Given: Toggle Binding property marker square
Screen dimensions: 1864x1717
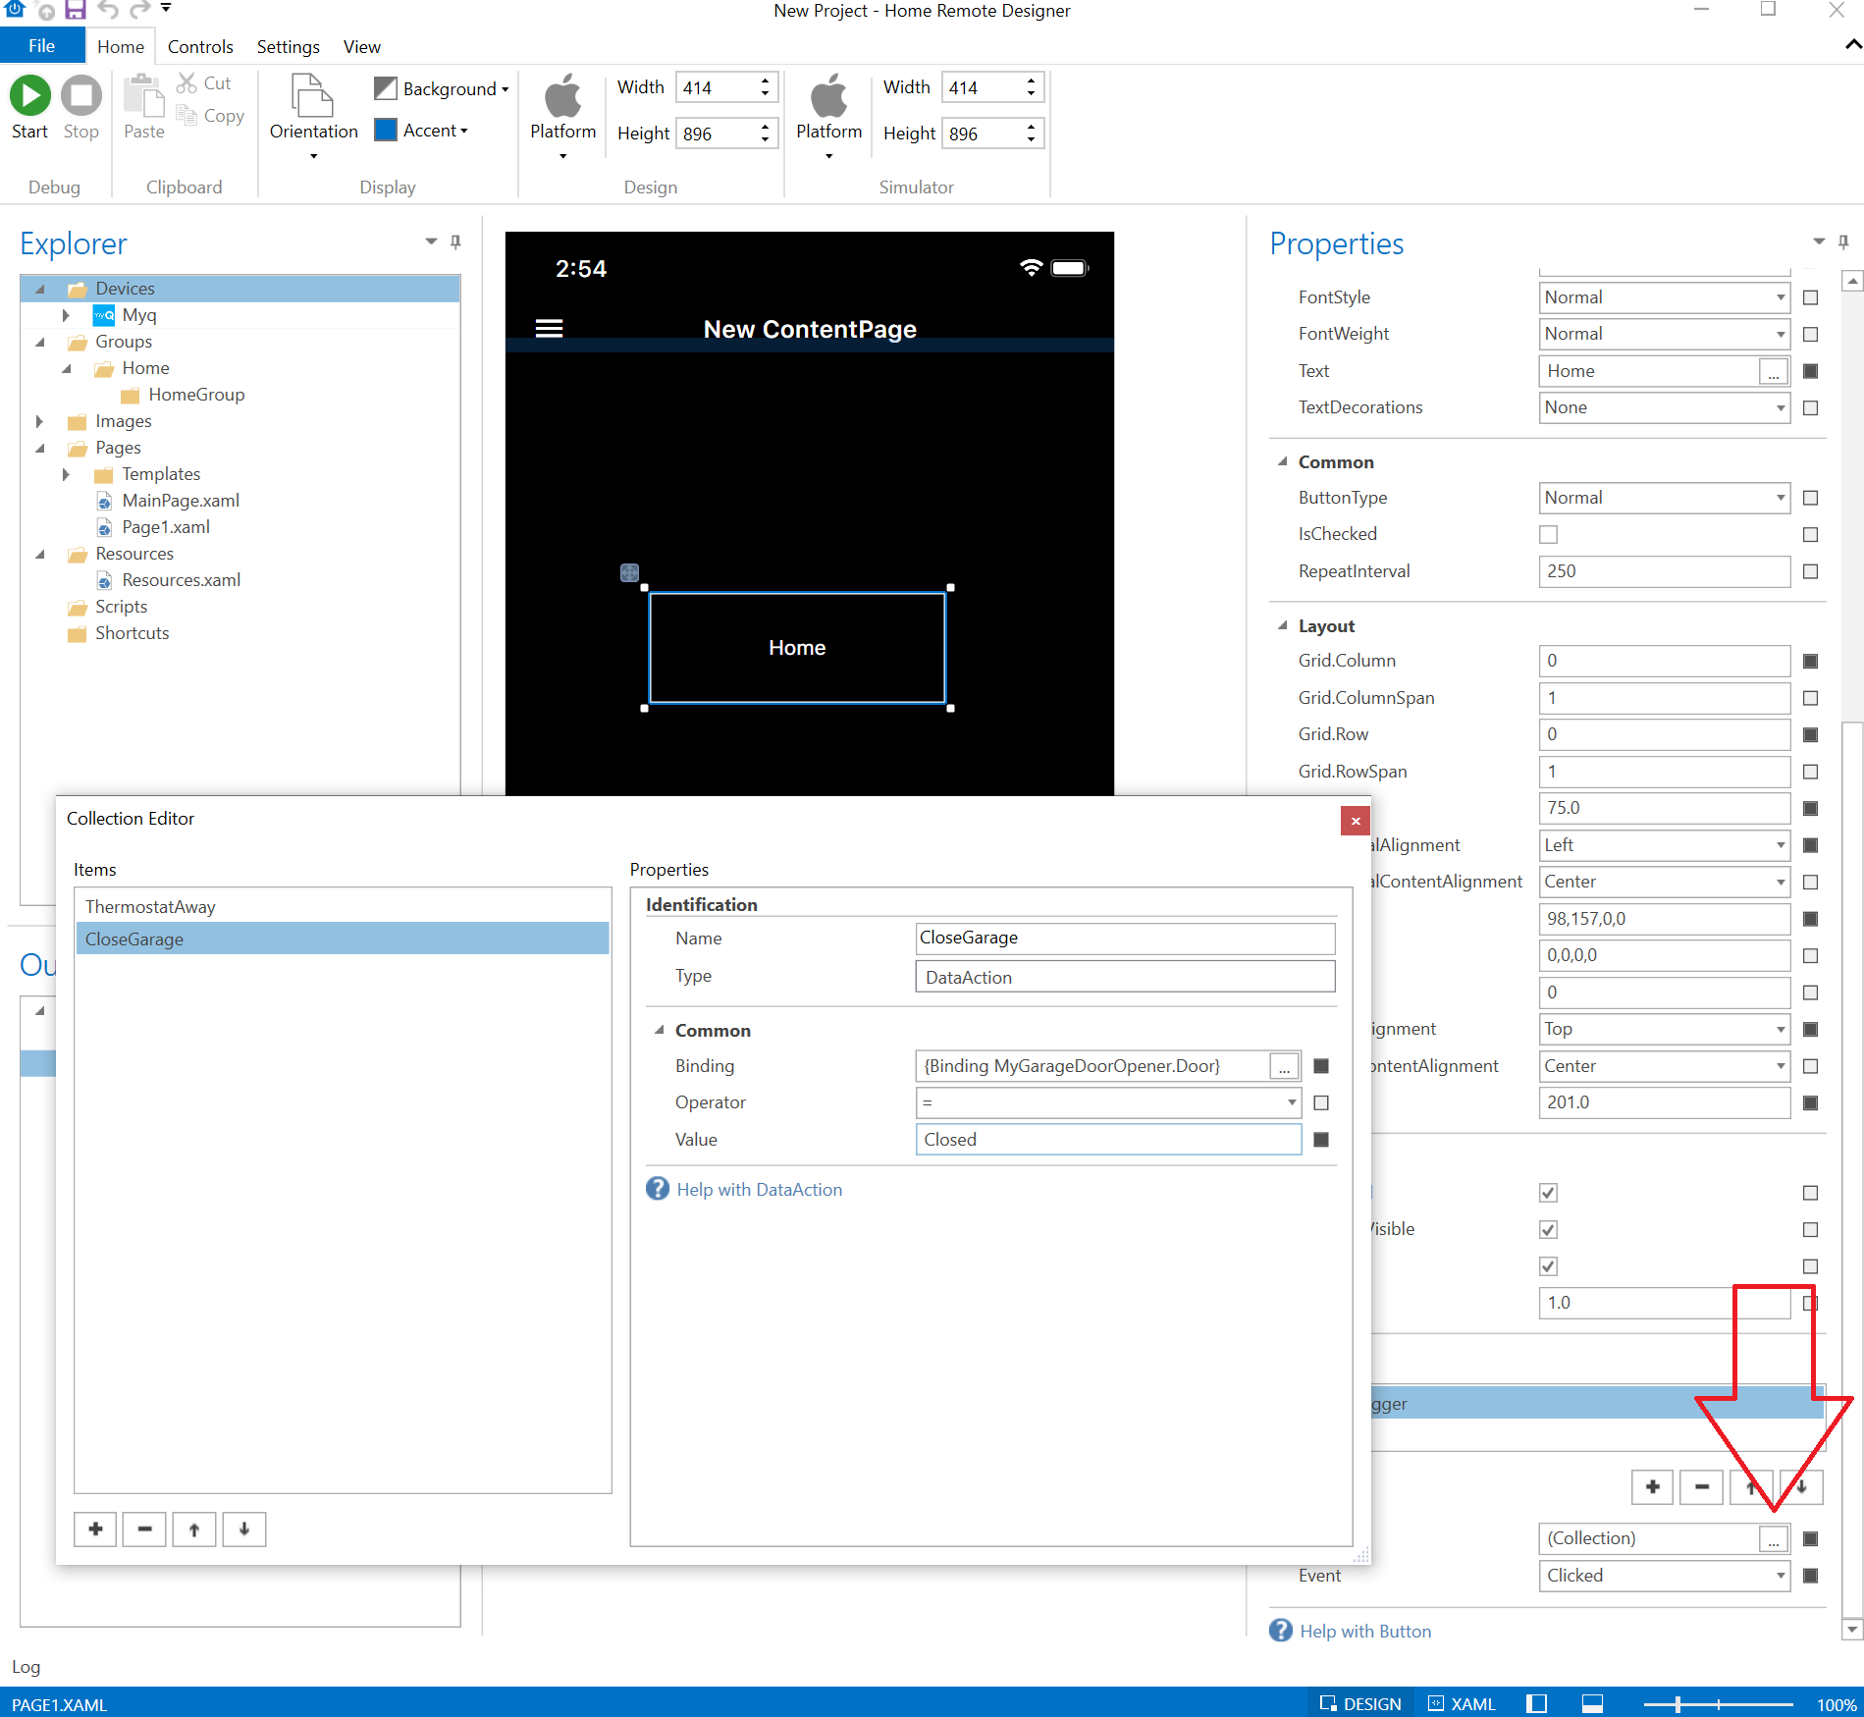Looking at the screenshot, I should click(1321, 1066).
